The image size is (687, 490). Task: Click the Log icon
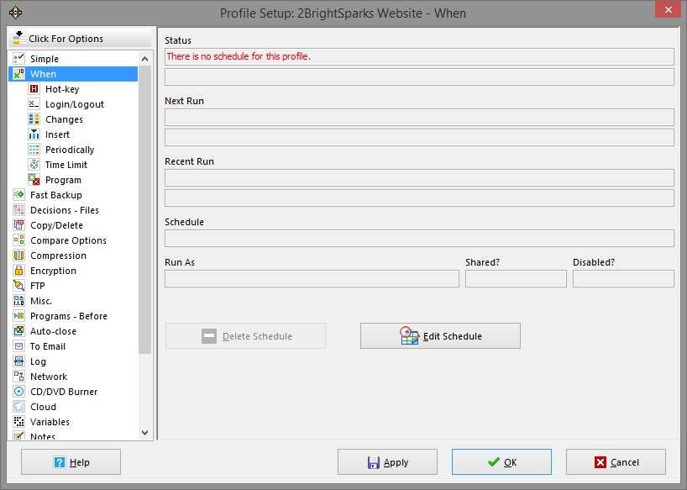click(x=18, y=361)
